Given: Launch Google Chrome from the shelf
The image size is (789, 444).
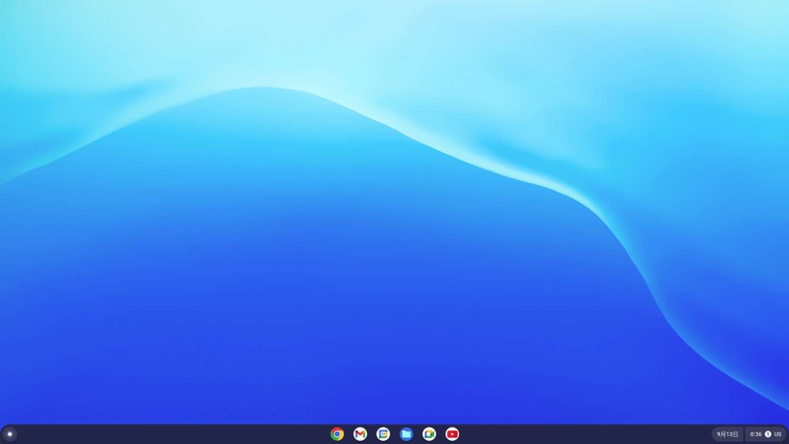Looking at the screenshot, I should (337, 434).
